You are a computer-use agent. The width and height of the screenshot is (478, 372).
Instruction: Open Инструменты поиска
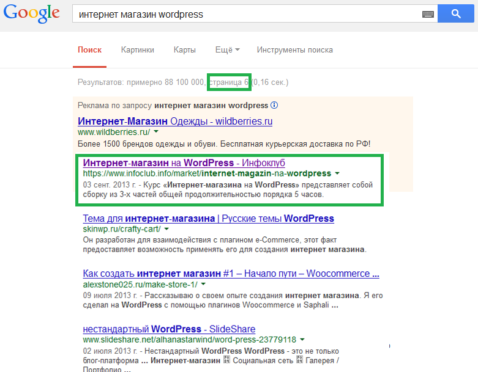pyautogui.click(x=295, y=50)
